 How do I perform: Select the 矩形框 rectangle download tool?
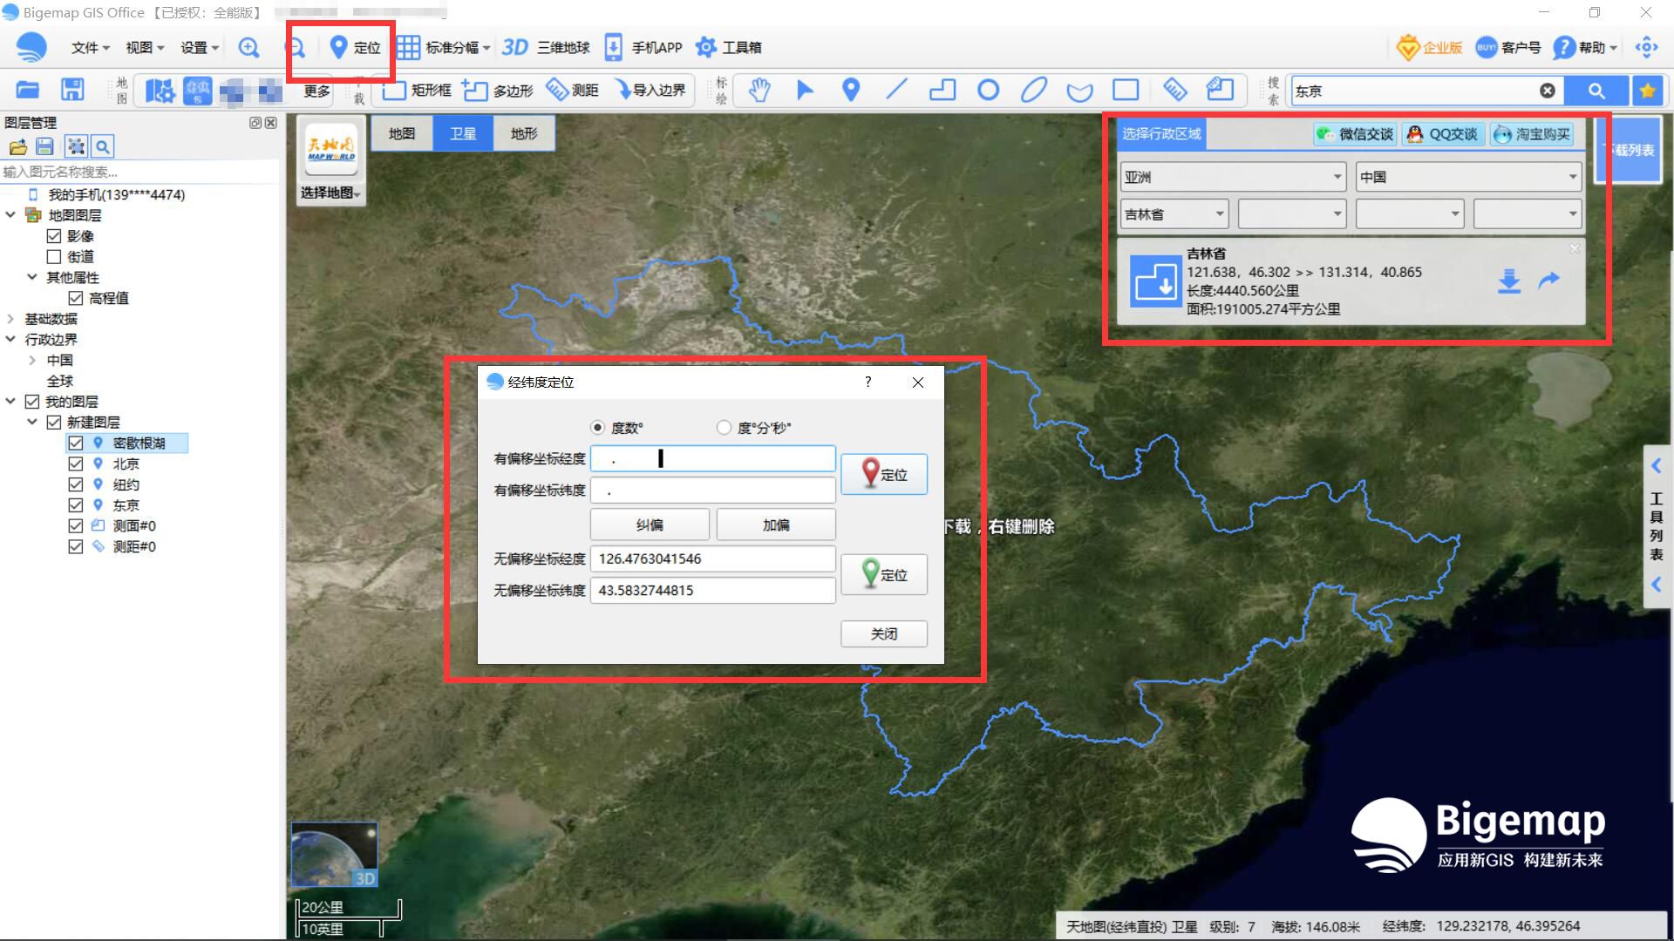[418, 90]
